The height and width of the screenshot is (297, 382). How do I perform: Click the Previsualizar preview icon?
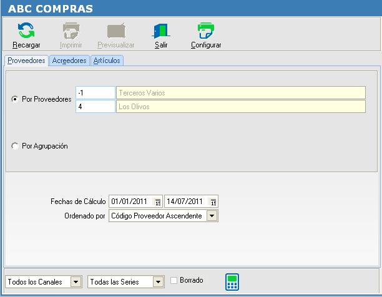(x=117, y=31)
